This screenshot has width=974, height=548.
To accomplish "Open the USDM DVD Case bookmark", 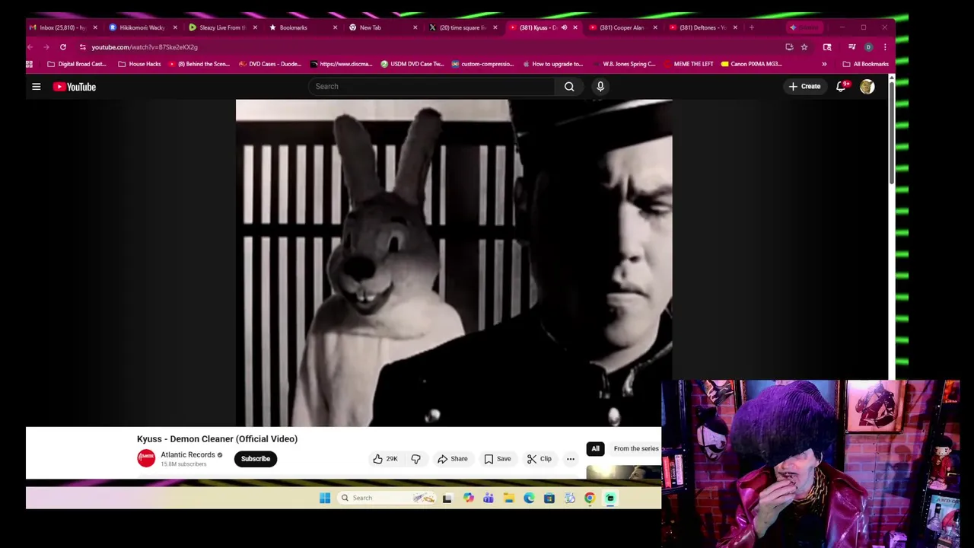I will [x=412, y=64].
